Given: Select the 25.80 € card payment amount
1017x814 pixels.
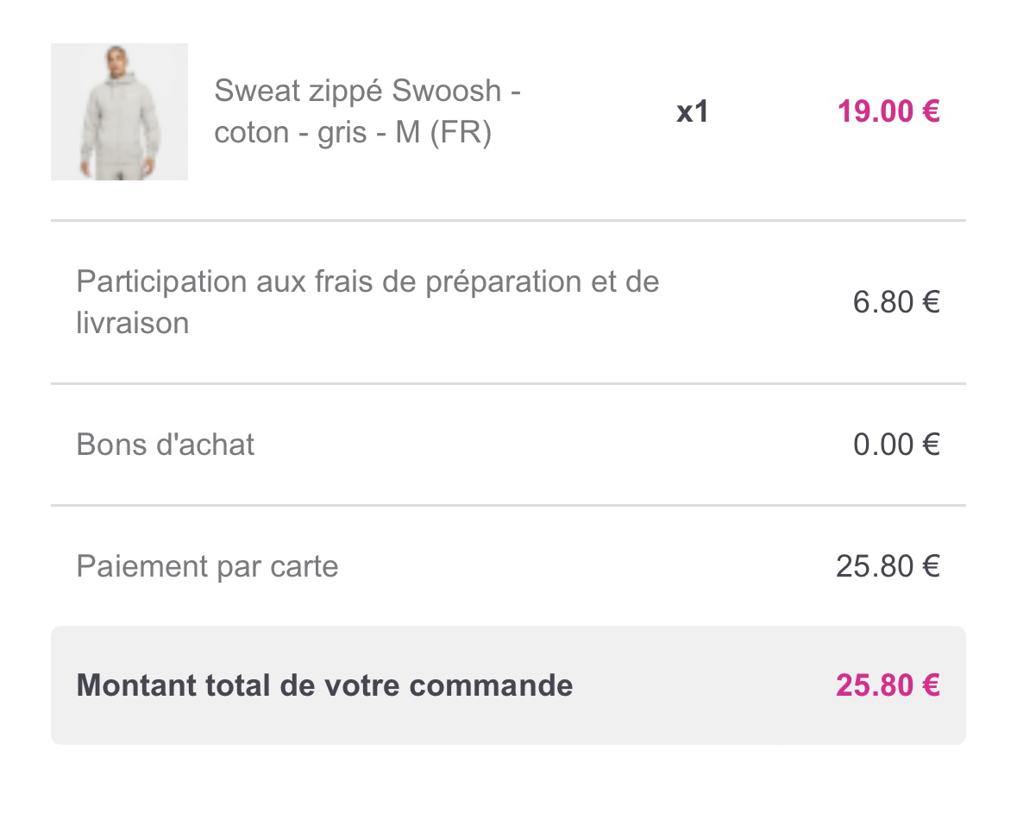Looking at the screenshot, I should (x=888, y=566).
